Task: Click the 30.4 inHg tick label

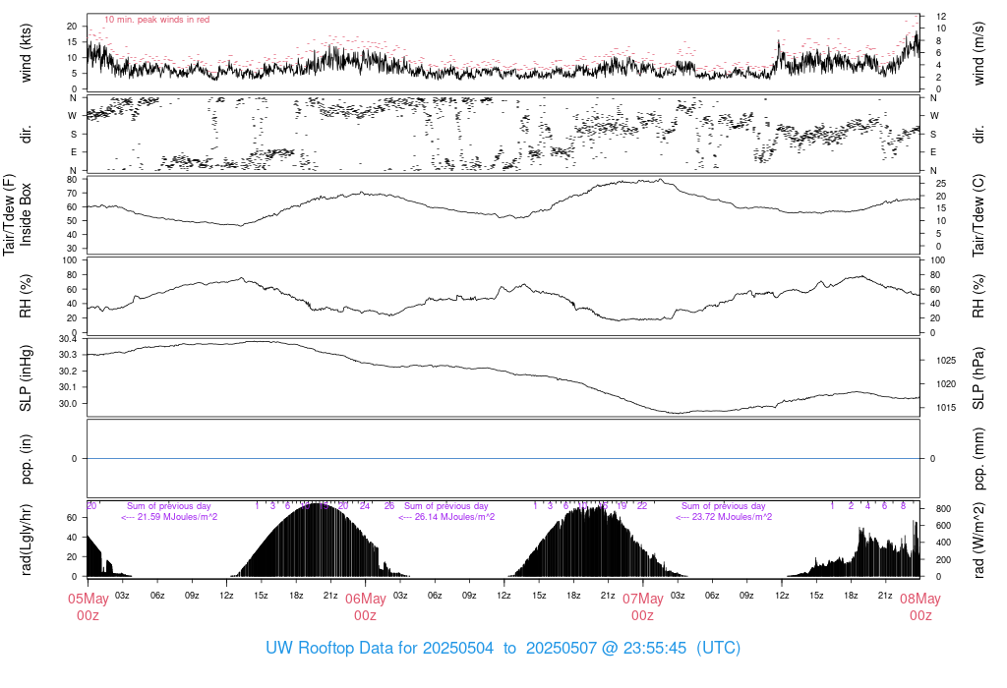Action: point(68,339)
